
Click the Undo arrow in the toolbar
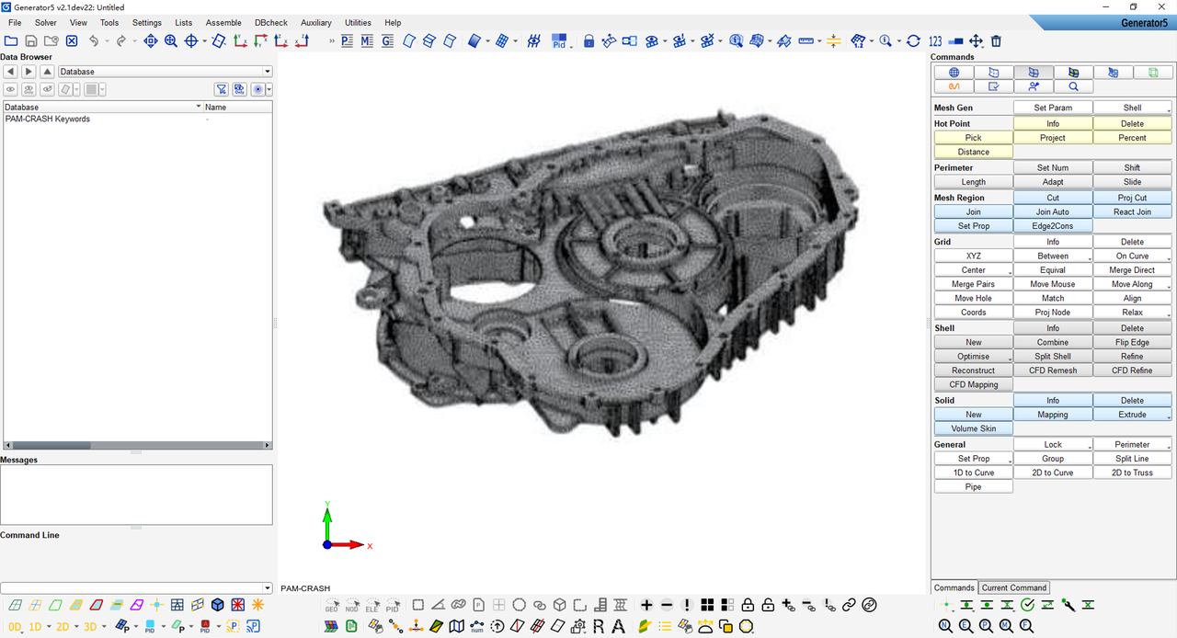pyautogui.click(x=94, y=40)
